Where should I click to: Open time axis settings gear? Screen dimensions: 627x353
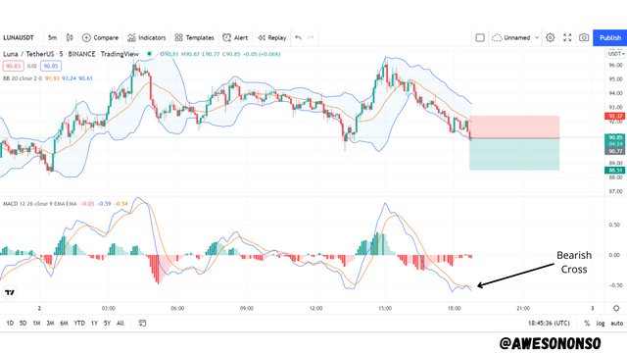pyautogui.click(x=616, y=308)
